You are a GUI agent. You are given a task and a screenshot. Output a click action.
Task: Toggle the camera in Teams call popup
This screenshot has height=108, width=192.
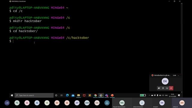tap(159, 88)
